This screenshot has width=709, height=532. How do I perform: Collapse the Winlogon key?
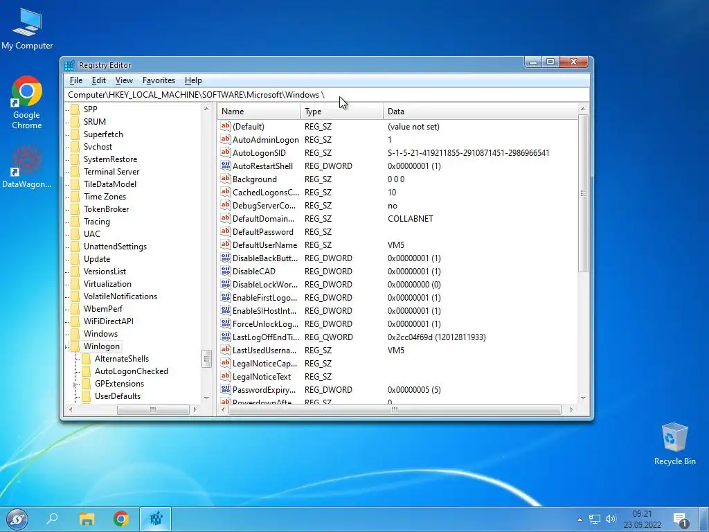[x=67, y=346]
